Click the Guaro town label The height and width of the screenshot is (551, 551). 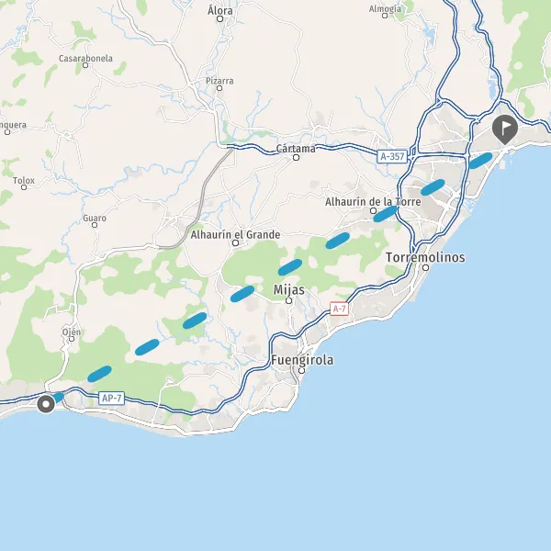[95, 219]
